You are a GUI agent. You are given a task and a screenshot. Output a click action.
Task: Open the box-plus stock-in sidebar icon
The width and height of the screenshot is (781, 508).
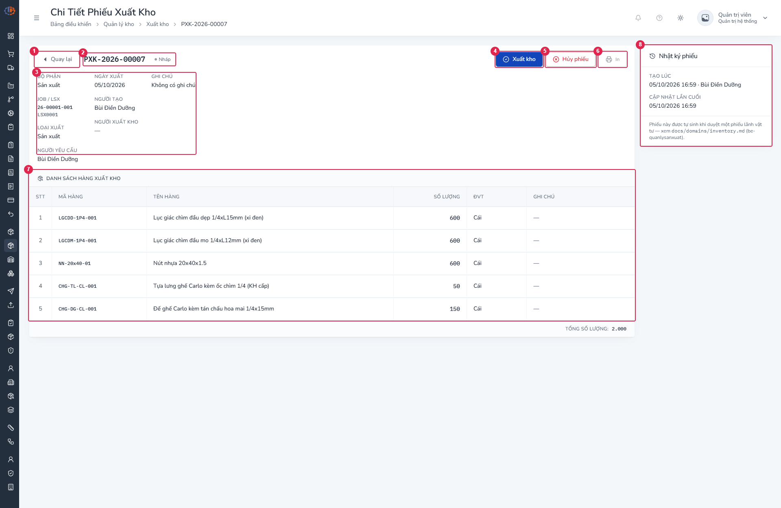(x=11, y=232)
